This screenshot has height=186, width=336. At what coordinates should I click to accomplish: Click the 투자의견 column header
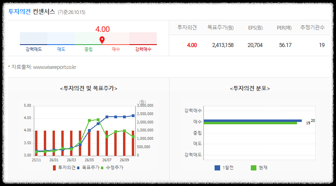pyautogui.click(x=187, y=27)
